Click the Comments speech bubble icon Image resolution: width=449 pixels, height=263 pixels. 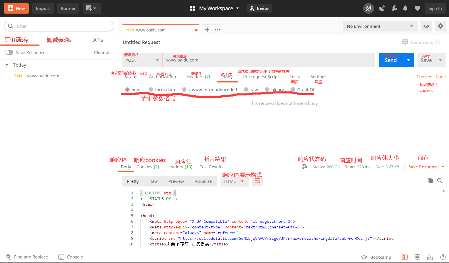pos(405,42)
